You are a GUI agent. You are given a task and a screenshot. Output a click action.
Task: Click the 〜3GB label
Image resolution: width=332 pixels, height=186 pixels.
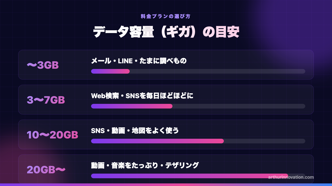pos(43,65)
